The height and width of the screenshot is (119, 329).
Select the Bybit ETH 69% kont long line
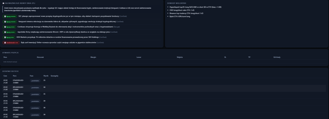pos(180,16)
